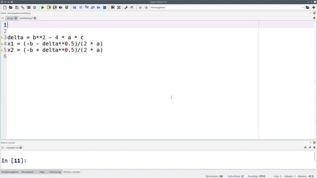317x178 pixels.
Task: Open the History log tab
Action: click(x=55, y=172)
